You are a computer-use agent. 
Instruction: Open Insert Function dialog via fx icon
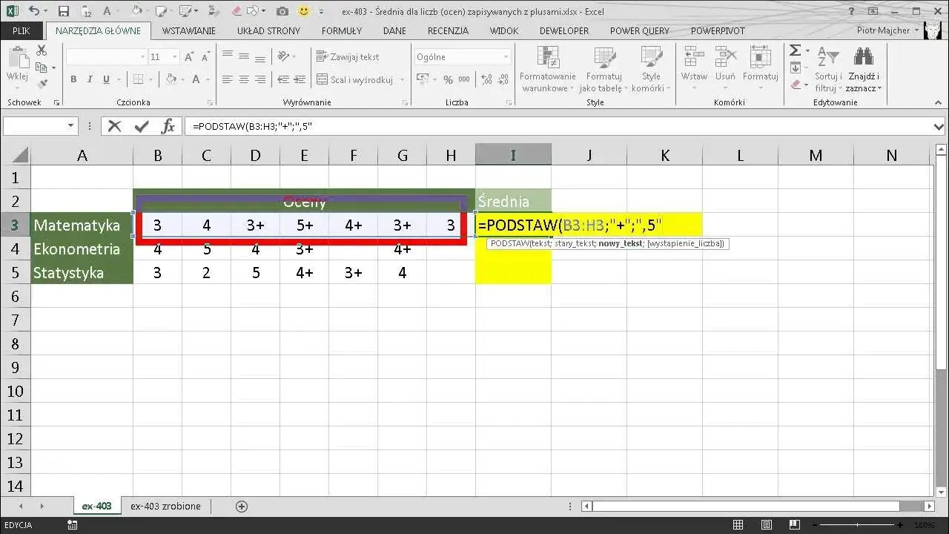pos(168,126)
